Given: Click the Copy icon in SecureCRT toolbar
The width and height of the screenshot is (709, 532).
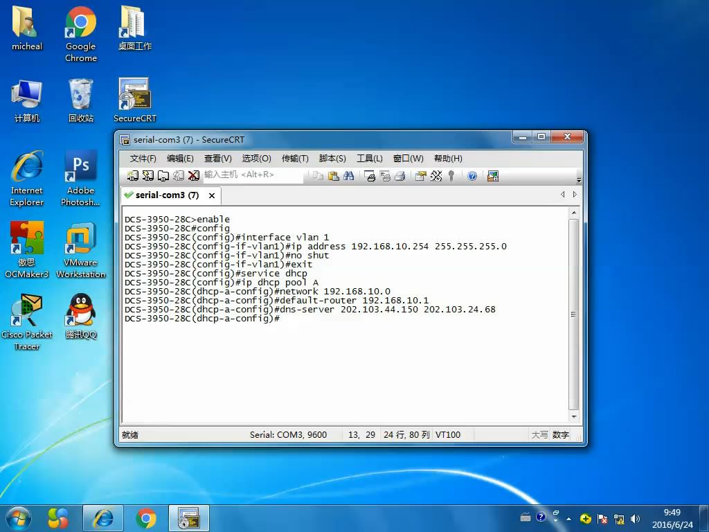Looking at the screenshot, I should coord(318,176).
